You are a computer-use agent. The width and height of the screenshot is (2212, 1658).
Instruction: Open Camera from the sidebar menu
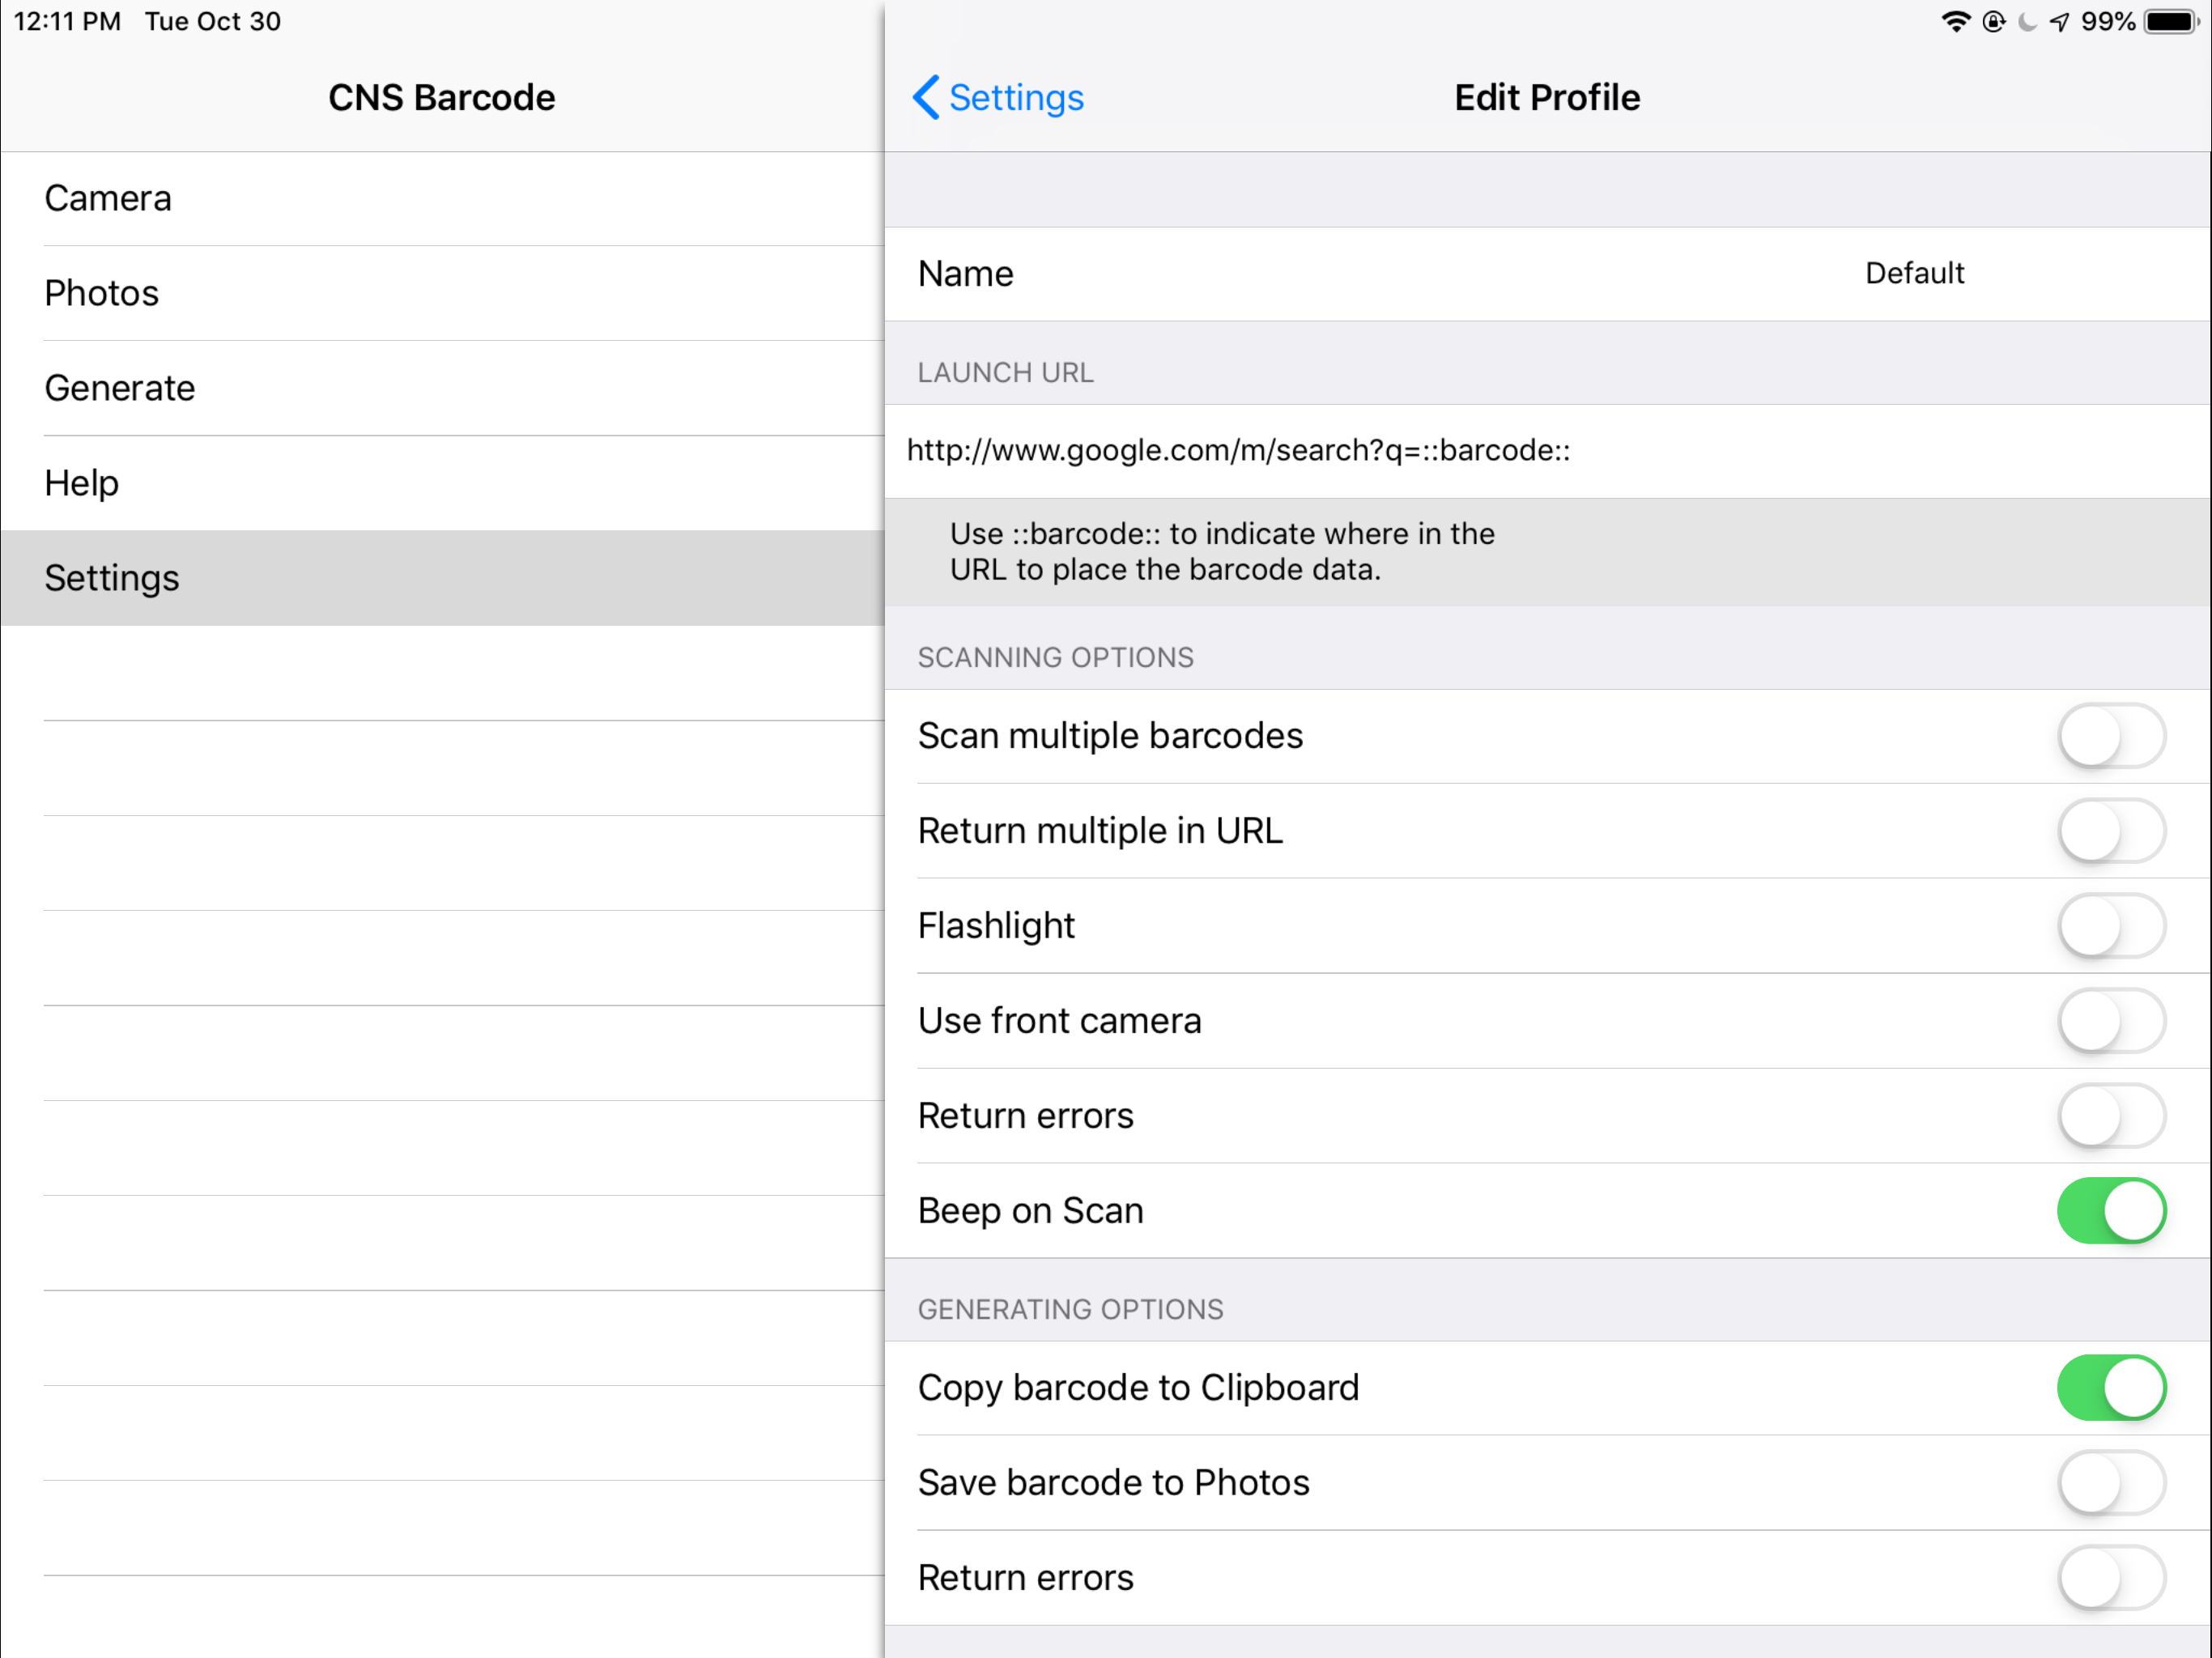(x=442, y=198)
